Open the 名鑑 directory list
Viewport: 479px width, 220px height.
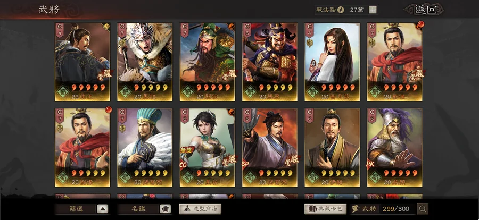pyautogui.click(x=138, y=209)
